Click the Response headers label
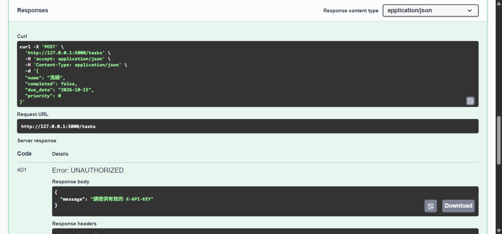 click(75, 223)
